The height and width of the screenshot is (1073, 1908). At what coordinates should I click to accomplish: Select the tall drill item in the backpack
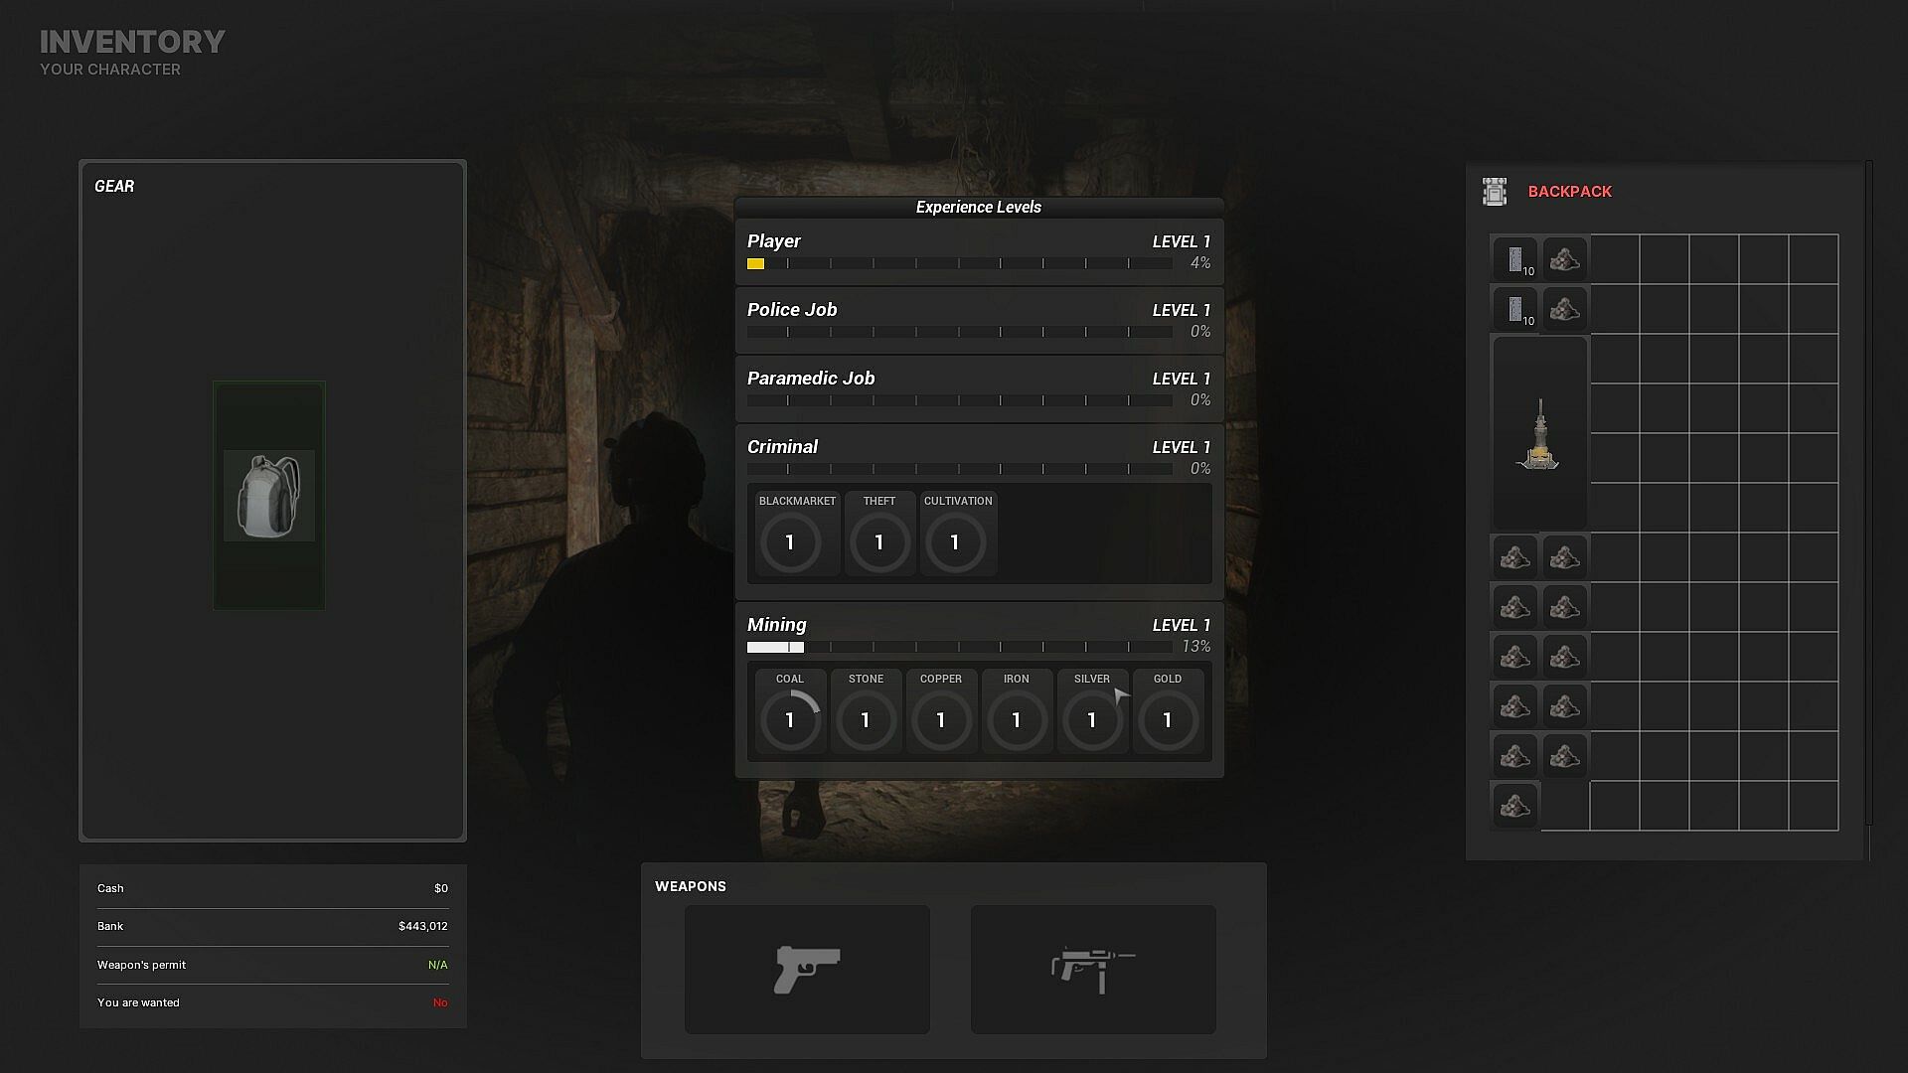[x=1539, y=434]
